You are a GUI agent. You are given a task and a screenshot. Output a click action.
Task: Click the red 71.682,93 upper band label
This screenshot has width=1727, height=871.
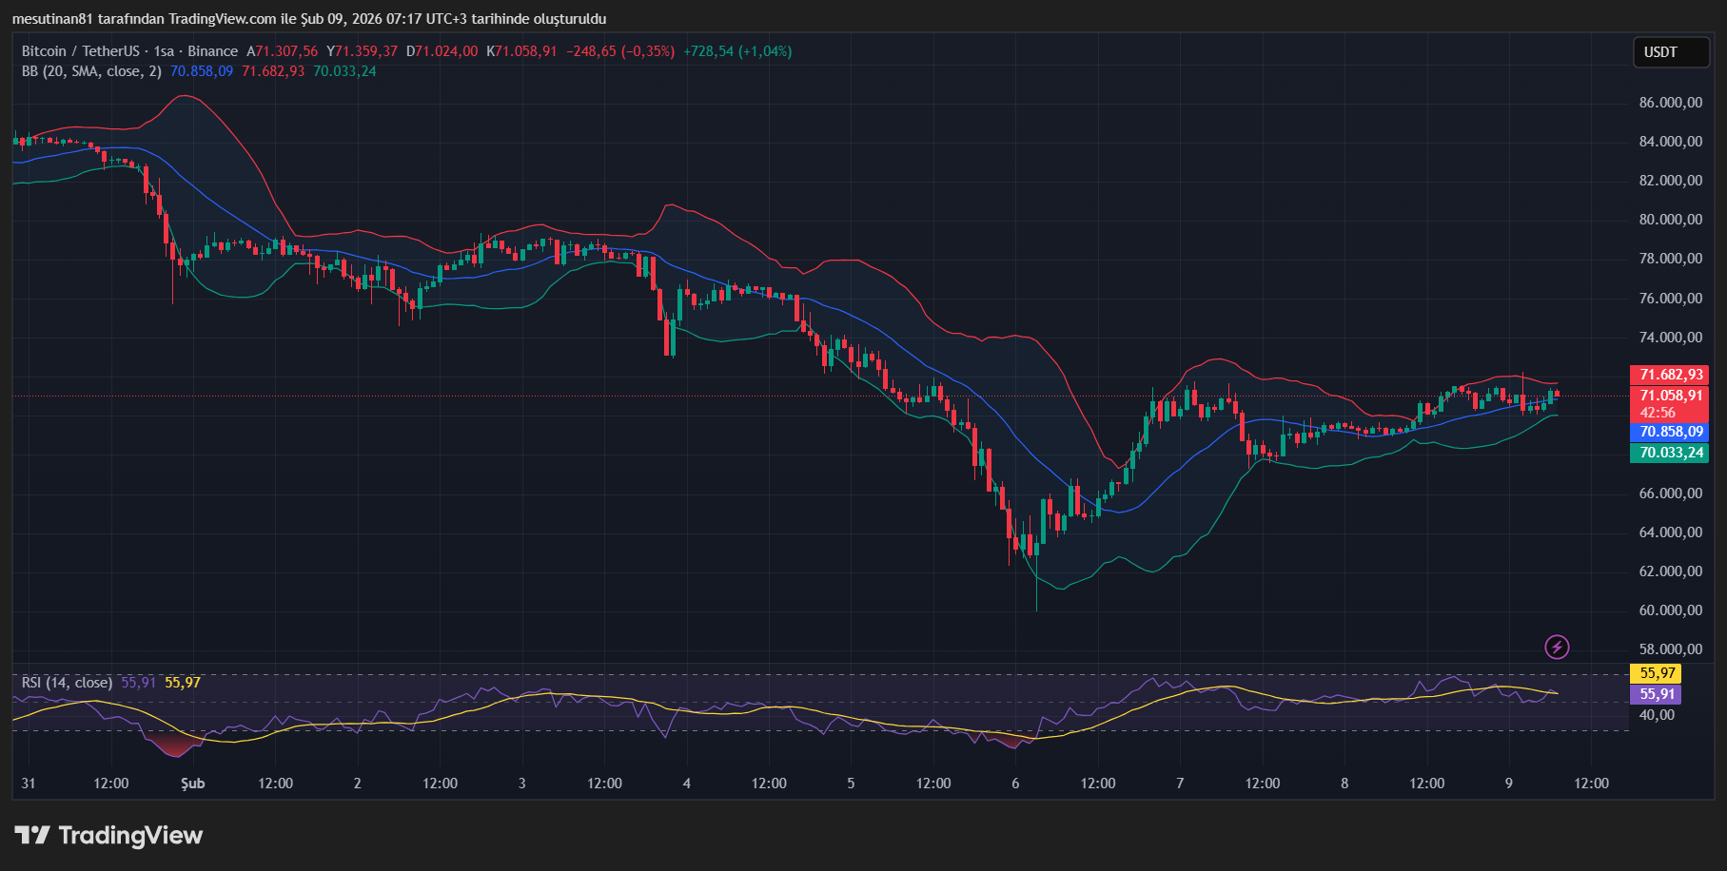click(1670, 375)
